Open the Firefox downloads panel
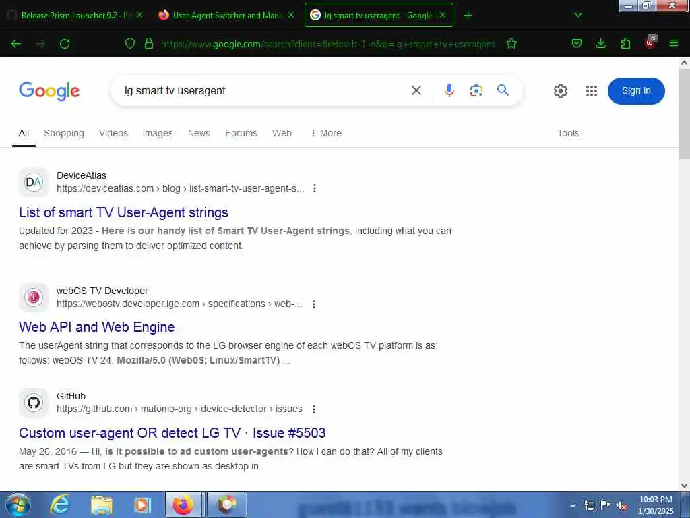Image resolution: width=690 pixels, height=518 pixels. coord(600,44)
